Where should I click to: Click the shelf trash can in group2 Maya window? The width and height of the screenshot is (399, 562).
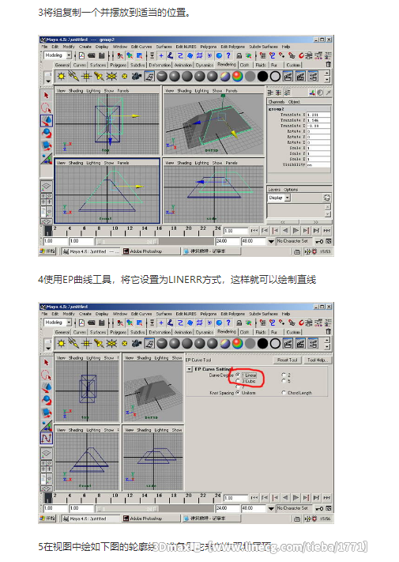tap(328, 65)
